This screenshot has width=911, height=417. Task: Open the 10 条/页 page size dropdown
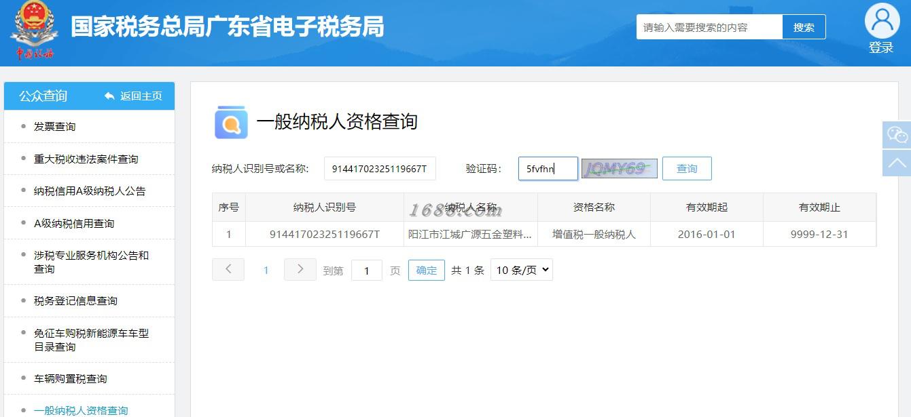(x=522, y=270)
